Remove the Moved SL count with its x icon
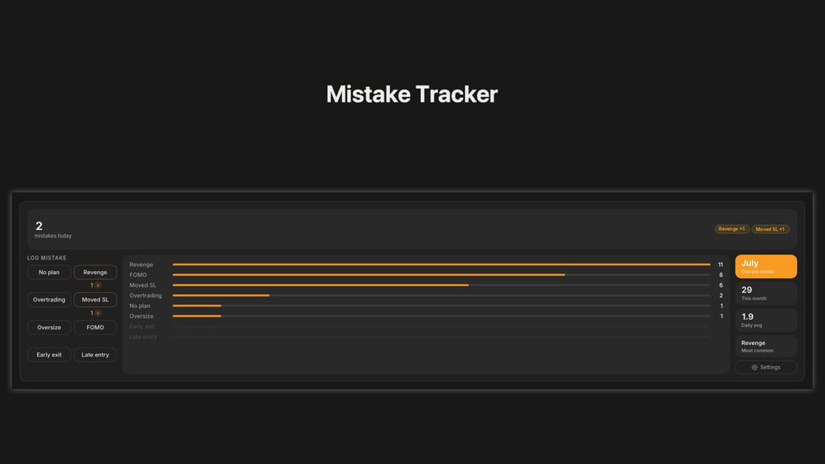This screenshot has height=464, width=825. (x=98, y=313)
